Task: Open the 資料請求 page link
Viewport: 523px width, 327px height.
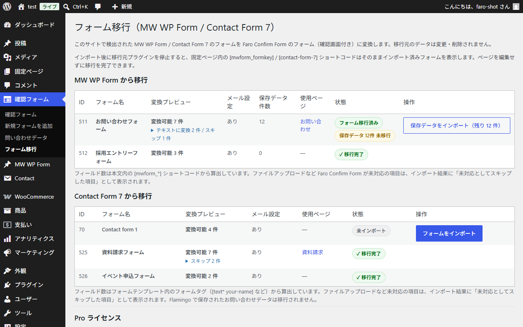Action: point(313,252)
